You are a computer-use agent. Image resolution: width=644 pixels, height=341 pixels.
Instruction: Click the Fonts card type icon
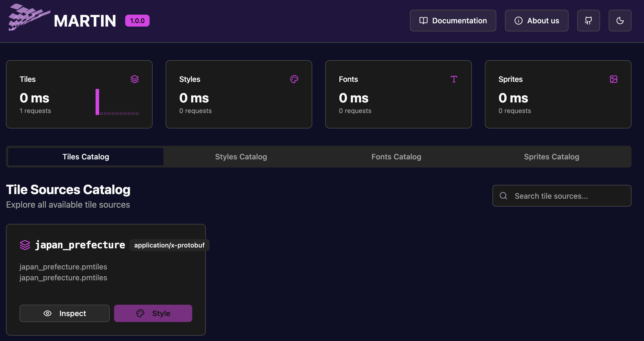pyautogui.click(x=454, y=79)
